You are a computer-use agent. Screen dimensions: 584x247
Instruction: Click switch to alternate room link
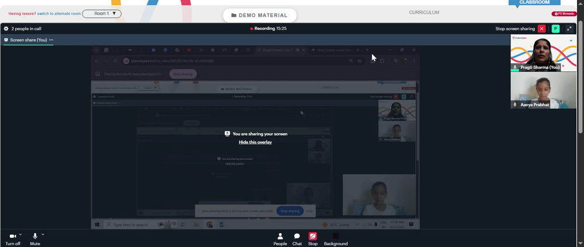click(x=59, y=13)
